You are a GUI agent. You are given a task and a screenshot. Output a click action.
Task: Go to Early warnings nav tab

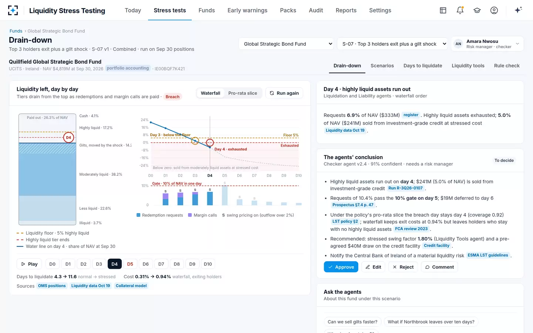pyautogui.click(x=247, y=10)
